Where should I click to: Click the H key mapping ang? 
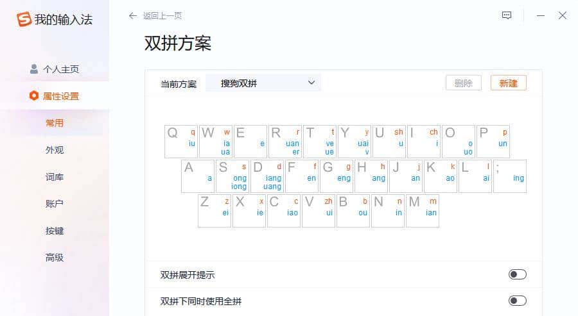pos(371,176)
